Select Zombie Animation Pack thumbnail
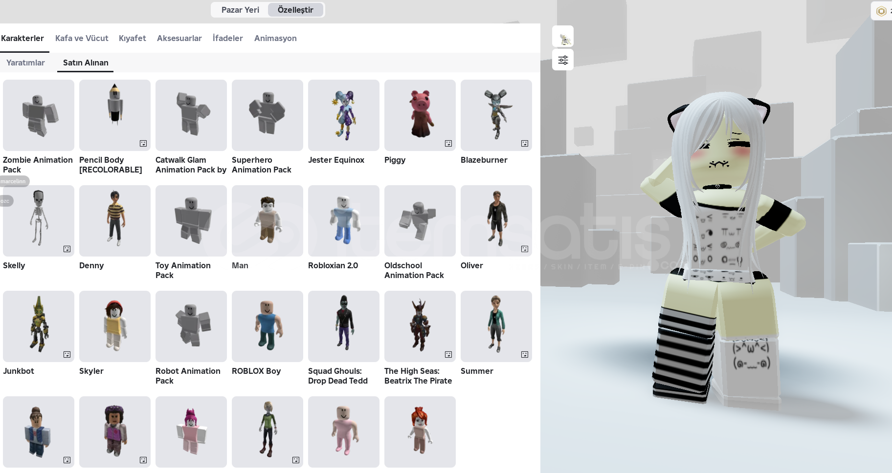The image size is (892, 473). click(x=39, y=115)
